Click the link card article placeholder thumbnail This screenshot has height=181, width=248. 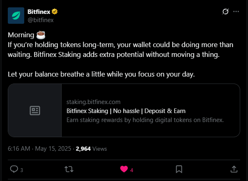coord(35,110)
